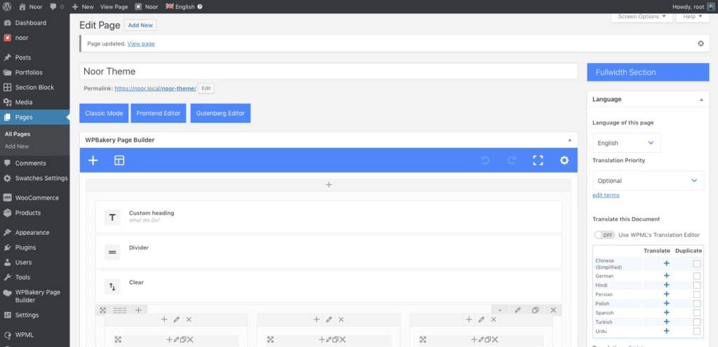Add element to third column plus icon
Image resolution: width=718 pixels, height=347 pixels.
(x=469, y=320)
